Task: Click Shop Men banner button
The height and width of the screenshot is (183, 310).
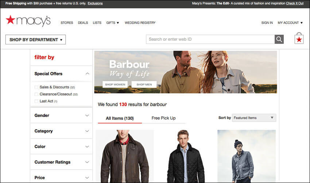Action: click(x=144, y=84)
